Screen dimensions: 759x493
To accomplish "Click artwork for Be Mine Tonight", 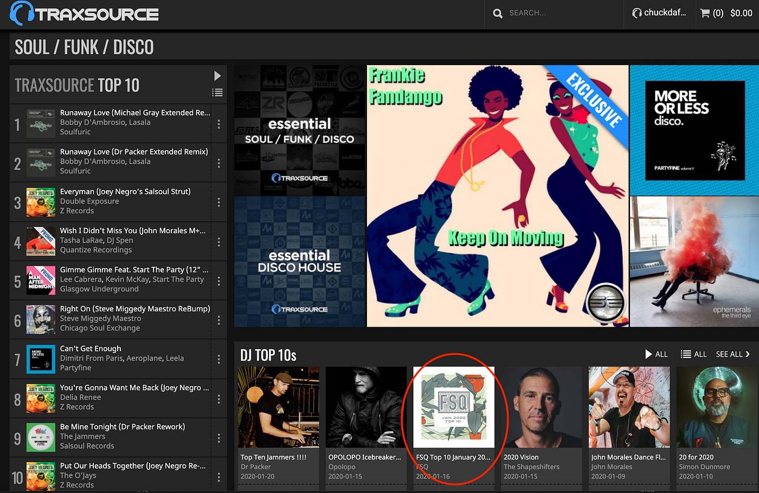I will pos(41,438).
